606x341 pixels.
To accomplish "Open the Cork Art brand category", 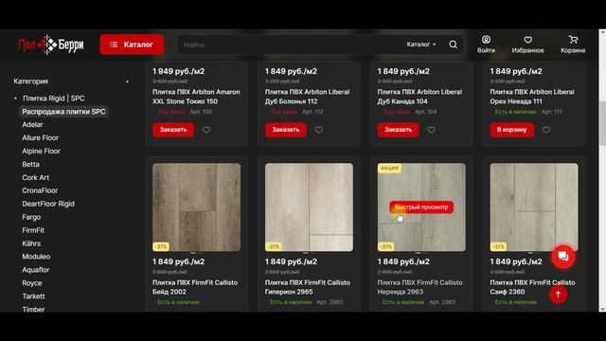I will (36, 177).
